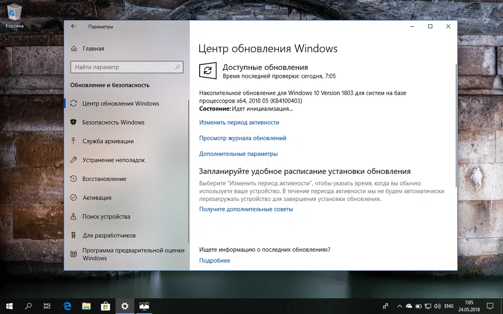Launch Microsoft Edge from the taskbar
The width and height of the screenshot is (503, 314).
click(x=66, y=305)
